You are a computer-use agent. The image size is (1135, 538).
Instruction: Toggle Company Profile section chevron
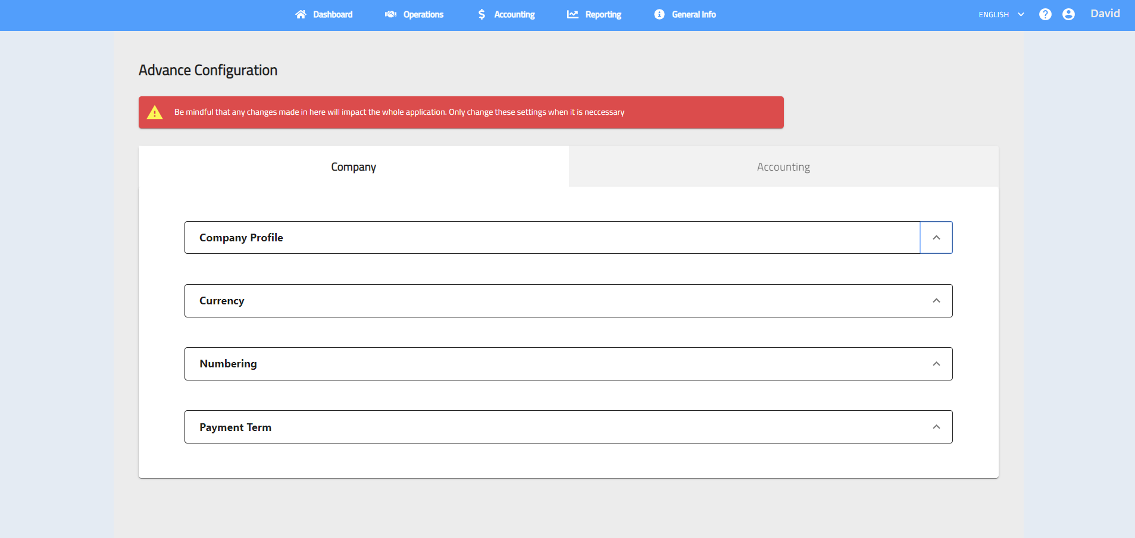pos(936,238)
